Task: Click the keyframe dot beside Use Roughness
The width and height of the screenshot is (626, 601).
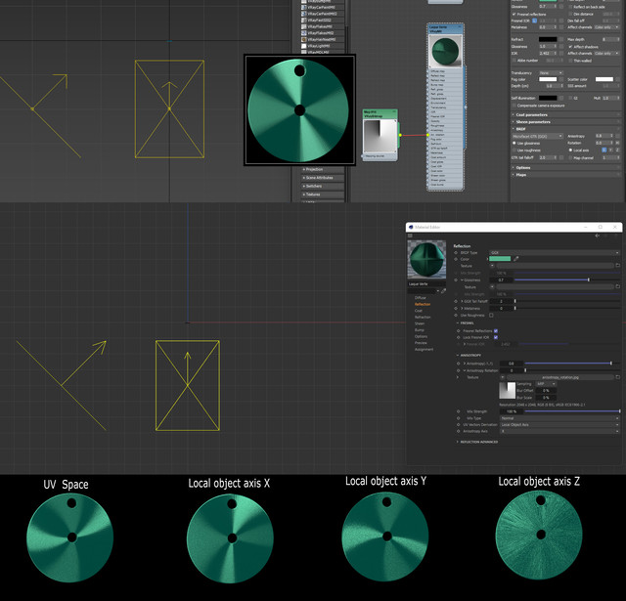Action: 456,315
